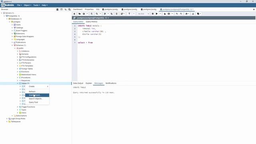This screenshot has height=144, width=256.
Task: Select the Extensions tree item
Action: 20,34
